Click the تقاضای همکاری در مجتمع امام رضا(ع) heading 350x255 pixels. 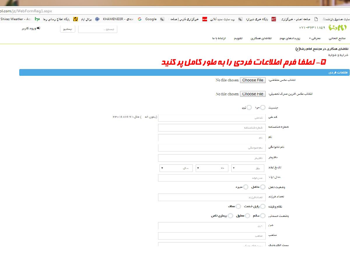point(322,49)
